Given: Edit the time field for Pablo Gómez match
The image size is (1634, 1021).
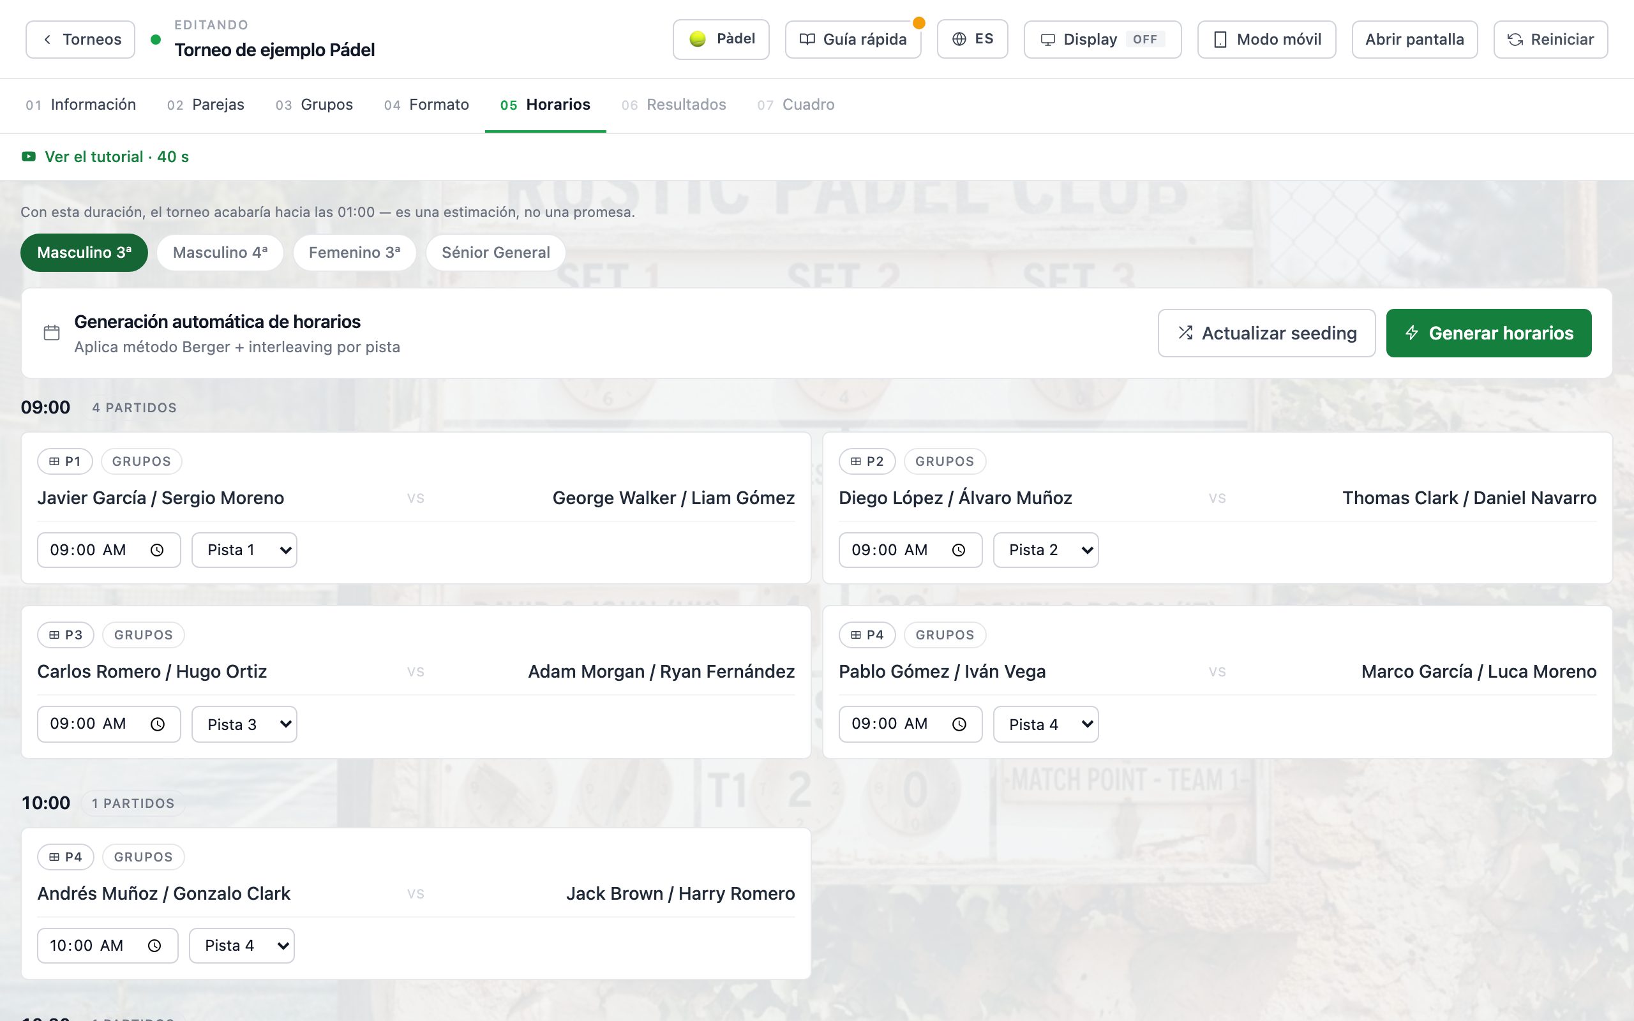Looking at the screenshot, I should (910, 724).
